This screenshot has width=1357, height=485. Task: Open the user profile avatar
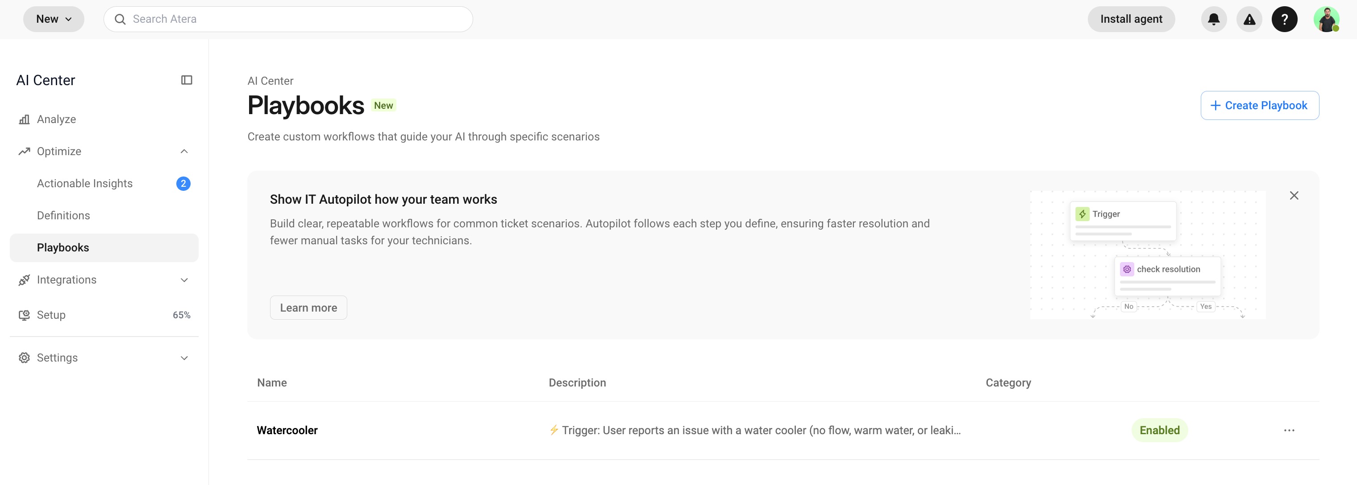(1326, 20)
